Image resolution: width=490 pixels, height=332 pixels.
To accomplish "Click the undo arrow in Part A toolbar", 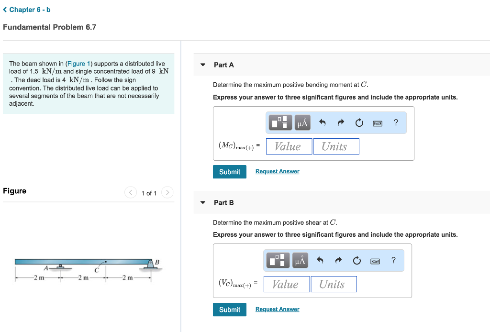I will click(323, 122).
